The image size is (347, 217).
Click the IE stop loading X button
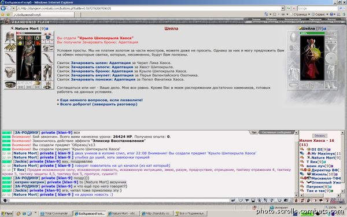click(294, 9)
